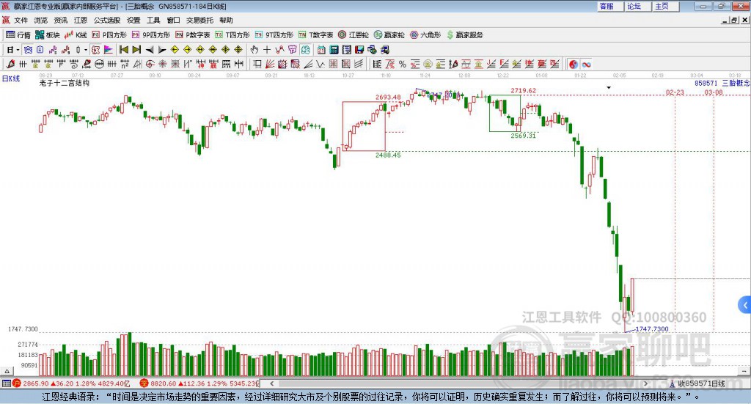This screenshot has width=751, height=404.
Task: Open the P四方形 tool
Action: pos(109,35)
